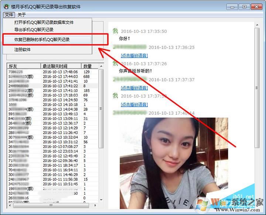Click friend list scroll up arrow
Image resolution: width=266 pixels, height=215 pixels.
click(101, 66)
